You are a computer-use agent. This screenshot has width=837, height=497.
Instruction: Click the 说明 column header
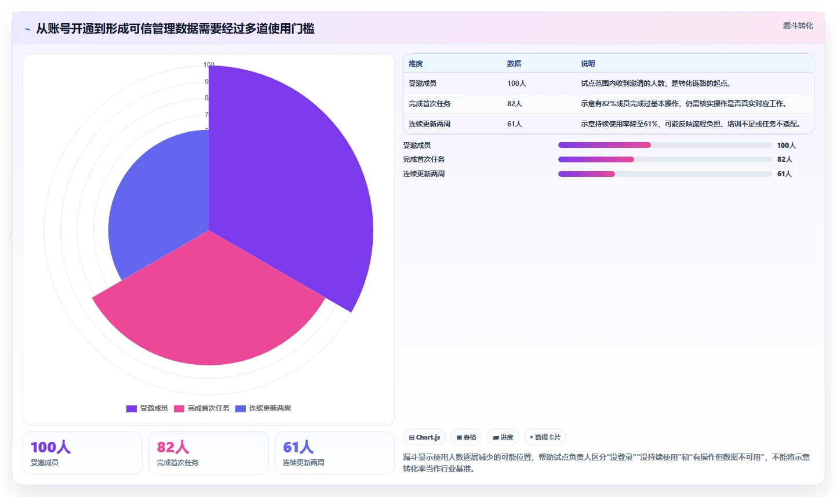point(588,64)
